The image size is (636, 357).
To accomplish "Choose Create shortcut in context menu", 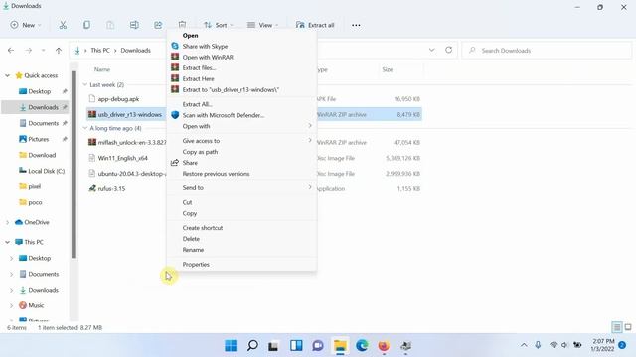I will point(241,228).
